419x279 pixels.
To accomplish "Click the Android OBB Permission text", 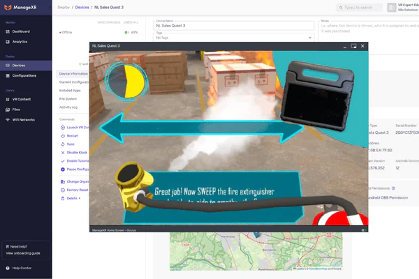I will tap(388, 198).
